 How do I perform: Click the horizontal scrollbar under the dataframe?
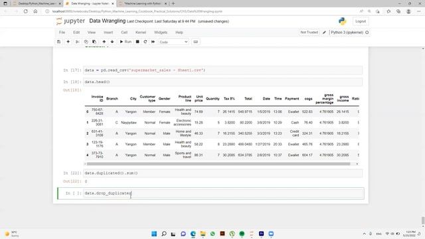[218, 164]
